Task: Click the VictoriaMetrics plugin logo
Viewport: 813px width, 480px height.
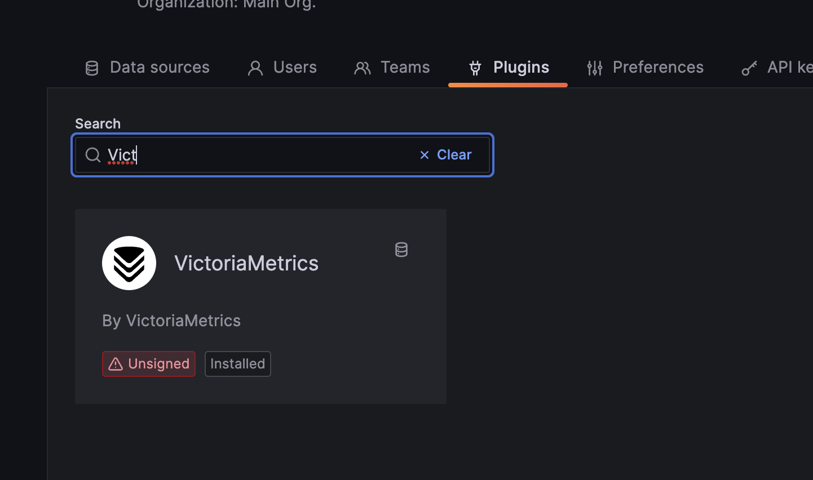Action: click(x=129, y=263)
